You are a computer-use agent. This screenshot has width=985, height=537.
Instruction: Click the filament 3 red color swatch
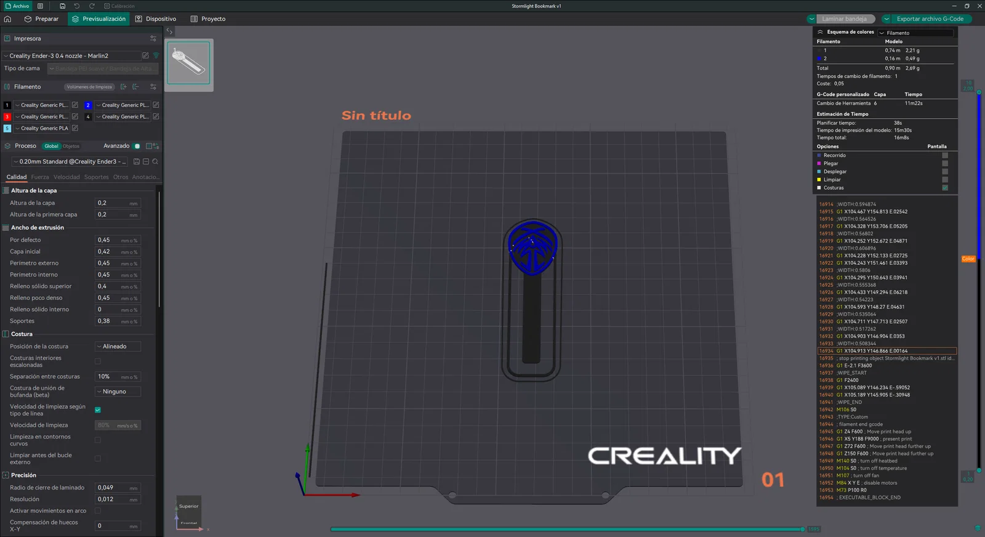(7, 116)
